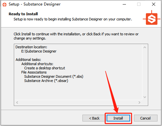Click the large orange Substance logo

point(151,18)
